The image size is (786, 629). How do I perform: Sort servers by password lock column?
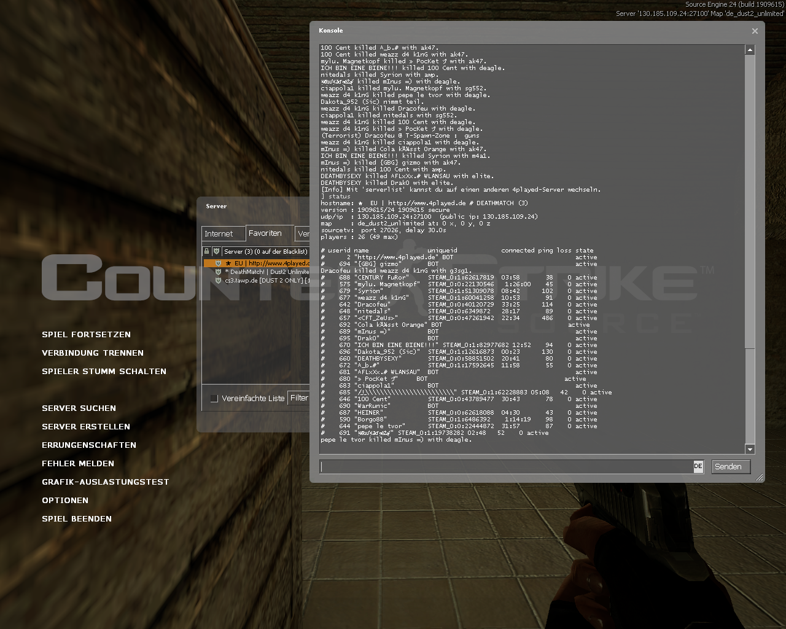(207, 251)
